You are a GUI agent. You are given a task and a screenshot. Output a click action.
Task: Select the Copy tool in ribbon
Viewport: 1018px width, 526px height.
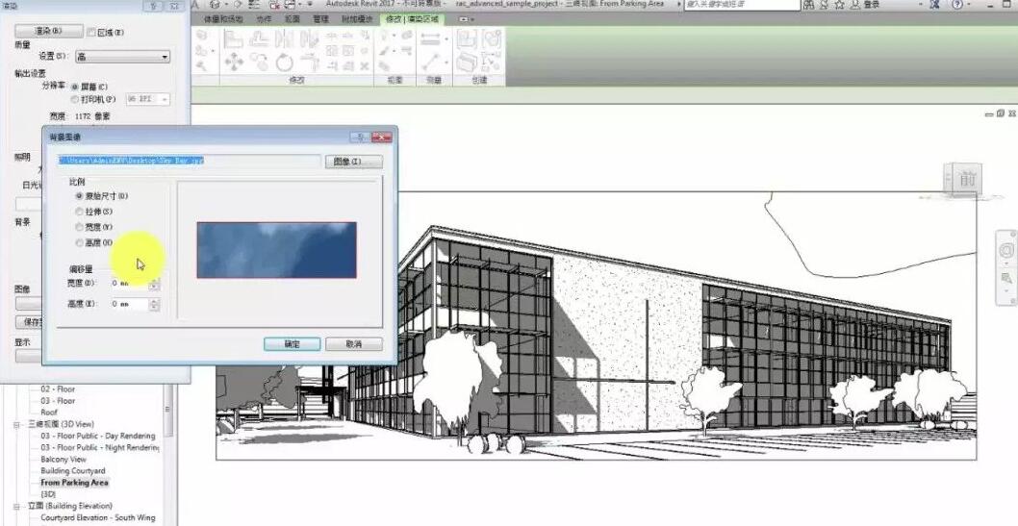tap(259, 61)
